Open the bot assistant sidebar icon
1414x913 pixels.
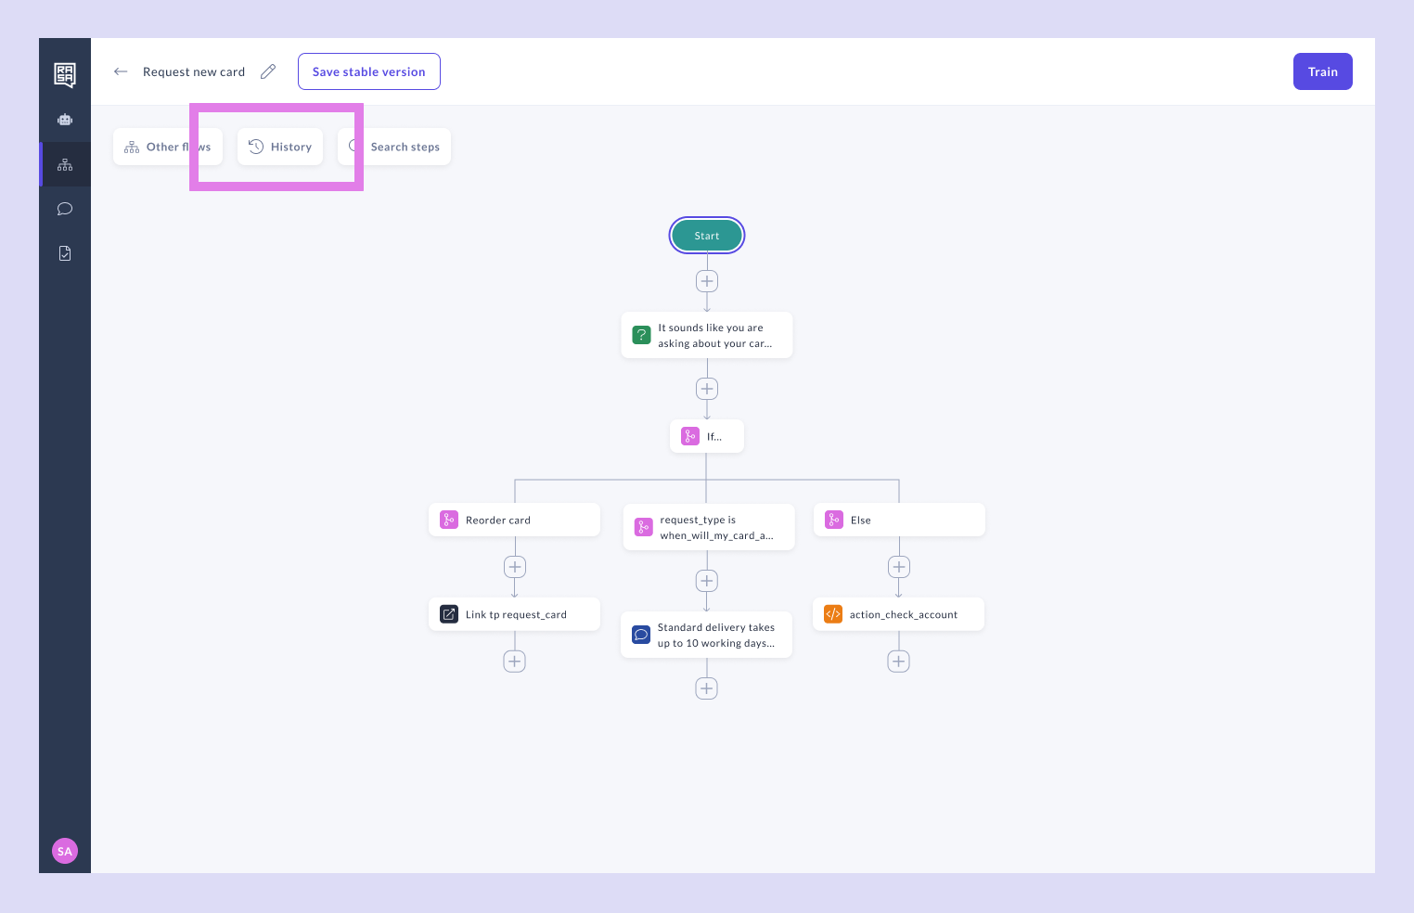point(65,120)
